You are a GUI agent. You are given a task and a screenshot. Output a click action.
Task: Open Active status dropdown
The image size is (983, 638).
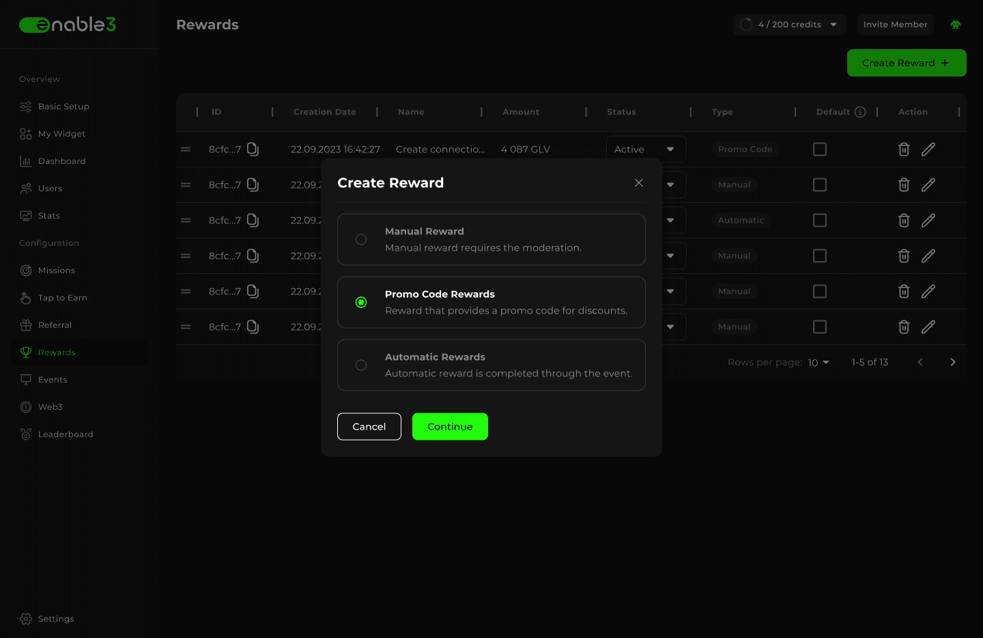point(646,149)
